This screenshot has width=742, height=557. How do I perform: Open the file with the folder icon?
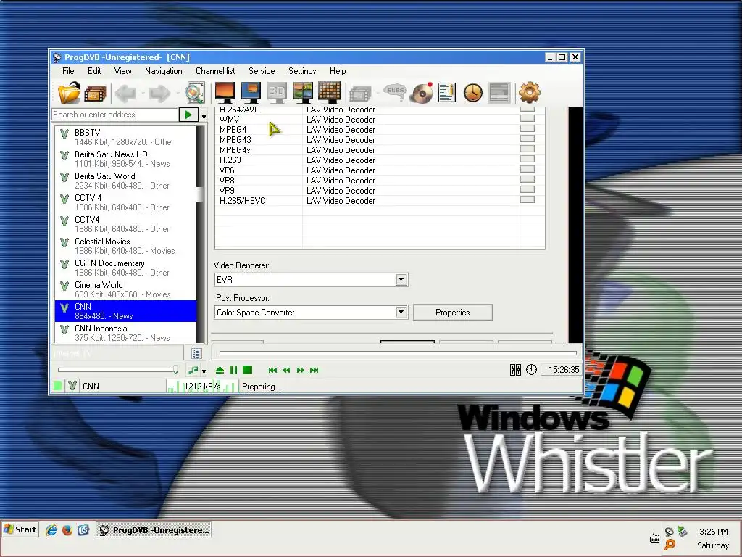coord(69,93)
